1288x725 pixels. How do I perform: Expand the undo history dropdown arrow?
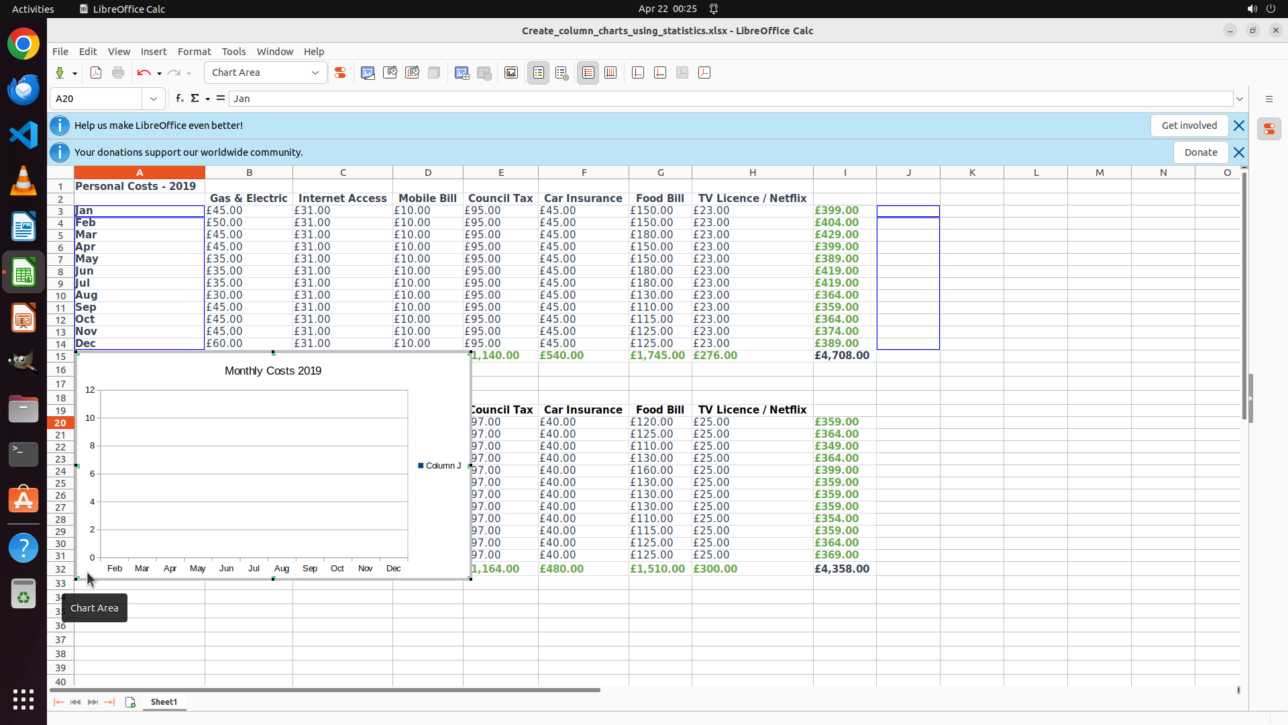click(159, 73)
